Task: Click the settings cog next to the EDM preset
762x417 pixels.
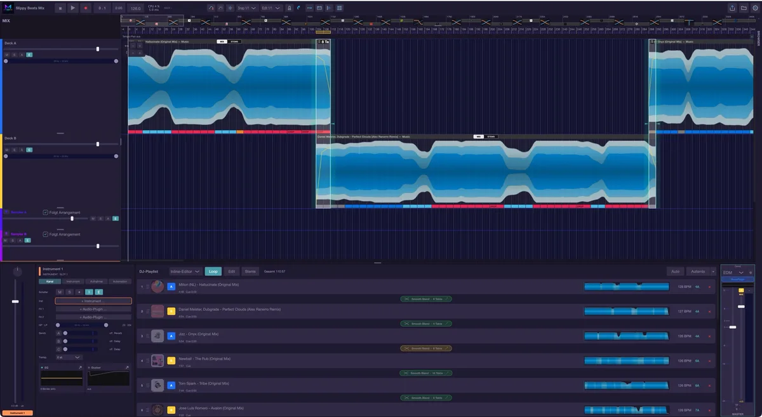Action: click(x=750, y=272)
